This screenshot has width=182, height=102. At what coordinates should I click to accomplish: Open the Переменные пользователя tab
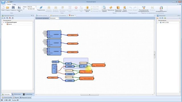point(59,15)
